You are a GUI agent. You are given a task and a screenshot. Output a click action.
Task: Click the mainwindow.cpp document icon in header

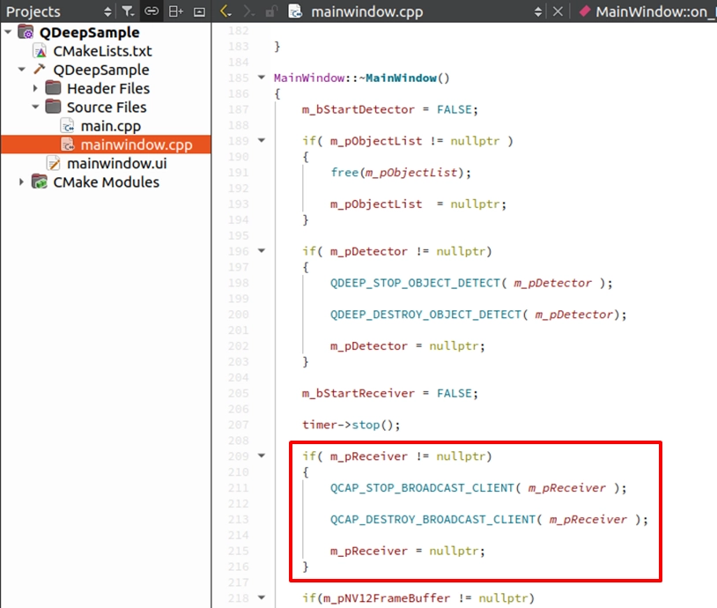pyautogui.click(x=295, y=11)
